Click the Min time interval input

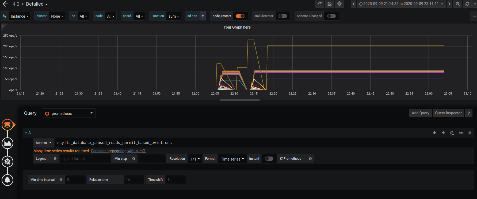[x=75, y=180]
